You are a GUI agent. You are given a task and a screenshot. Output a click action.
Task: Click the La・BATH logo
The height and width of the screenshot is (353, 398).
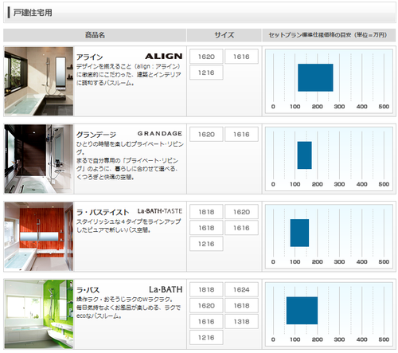pyautogui.click(x=166, y=289)
